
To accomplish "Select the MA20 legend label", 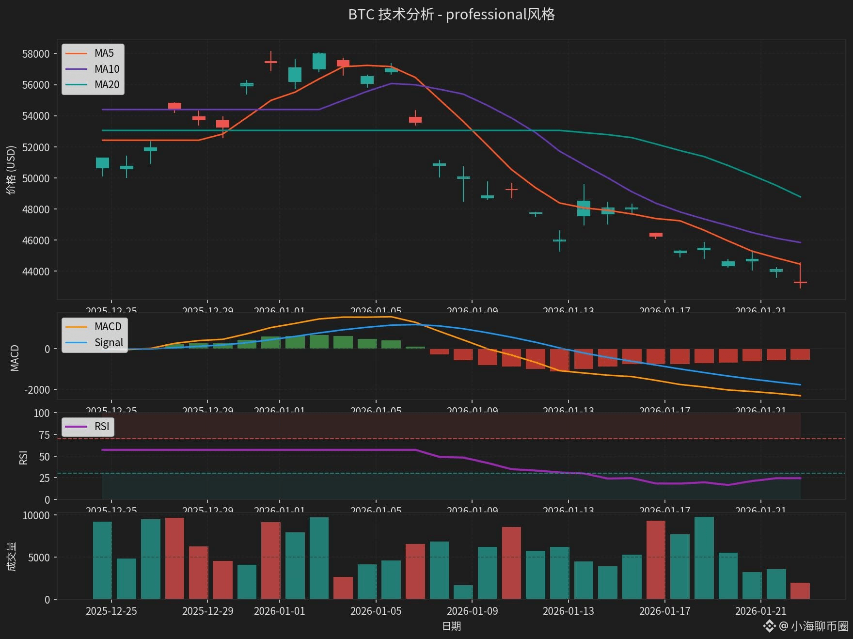I will coord(107,85).
